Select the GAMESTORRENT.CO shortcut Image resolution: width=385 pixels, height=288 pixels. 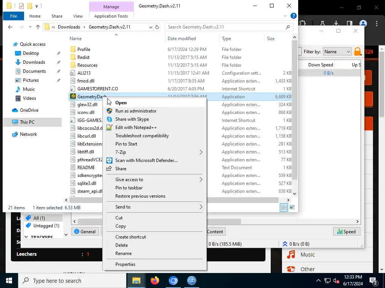coord(97,88)
